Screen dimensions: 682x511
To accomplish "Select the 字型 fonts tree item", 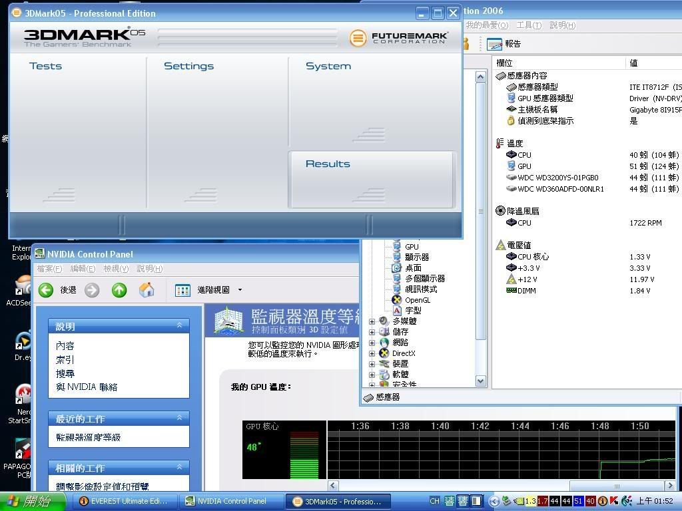I will pyautogui.click(x=412, y=311).
